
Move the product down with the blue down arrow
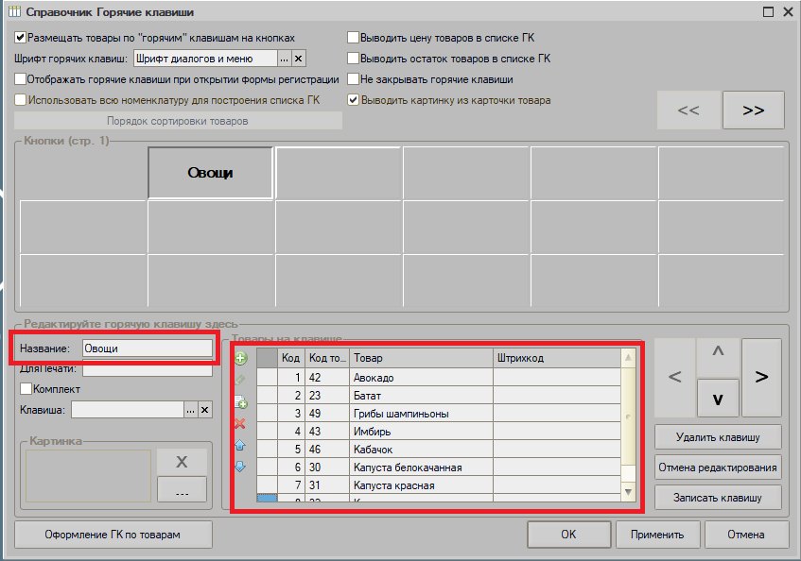(x=240, y=467)
